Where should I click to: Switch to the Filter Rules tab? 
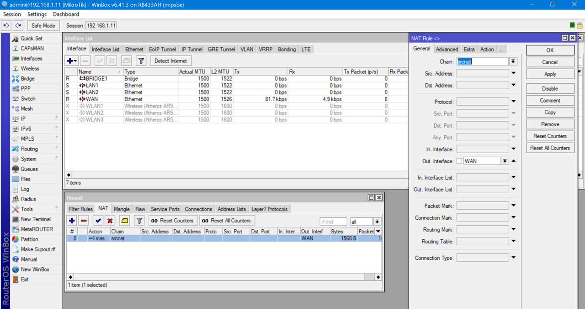pyautogui.click(x=81, y=209)
